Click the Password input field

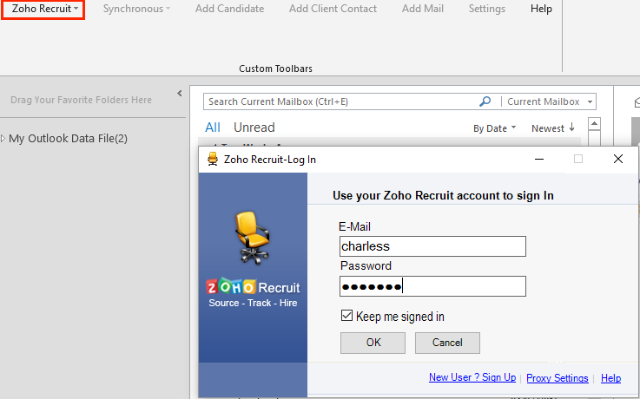tap(432, 286)
